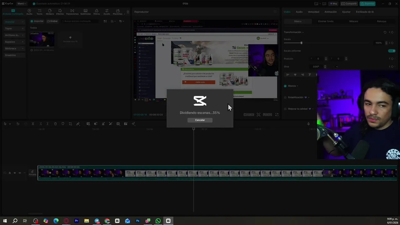Viewport: 400px width, 225px height.
Task: Align clip horizontally centered icon
Action: click(x=295, y=75)
